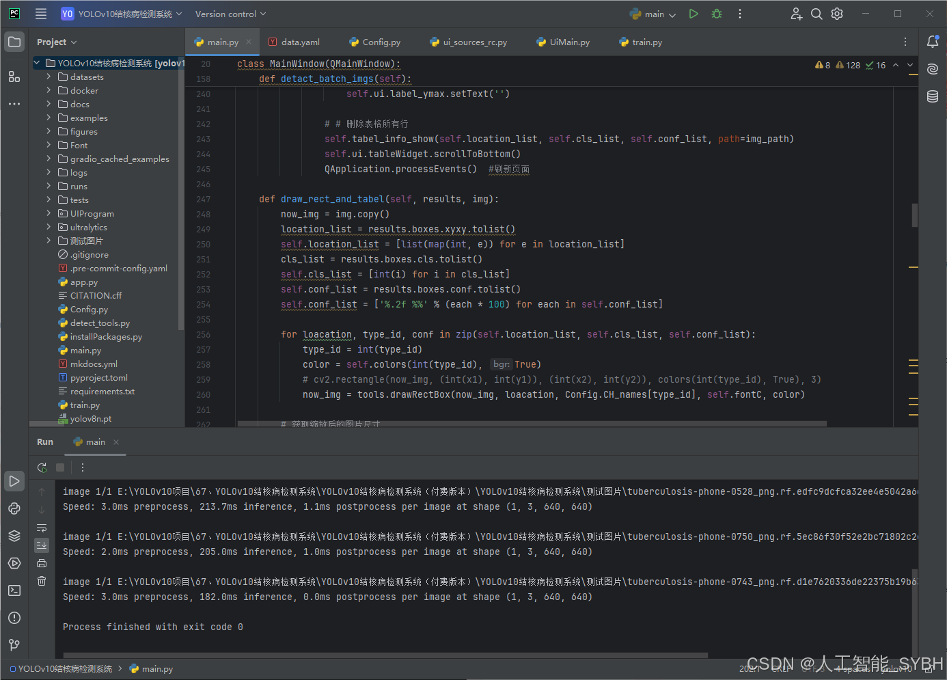
Task: Open Search Everywhere magnifier
Action: [816, 14]
